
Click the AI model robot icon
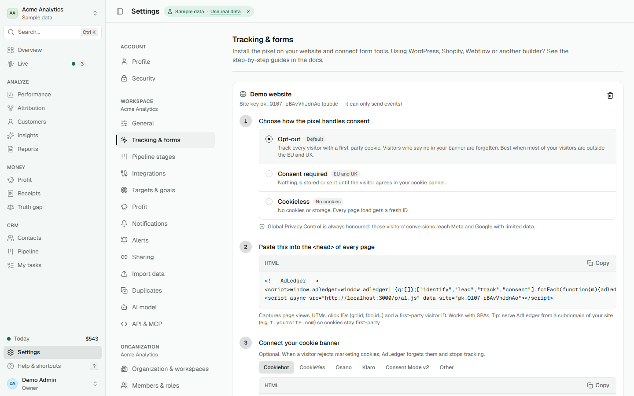coord(124,307)
